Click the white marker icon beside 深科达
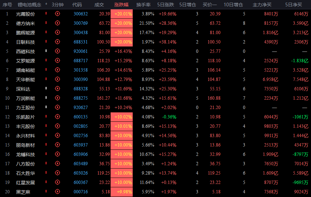Screen dimensions: 311x197 (46, 89)
